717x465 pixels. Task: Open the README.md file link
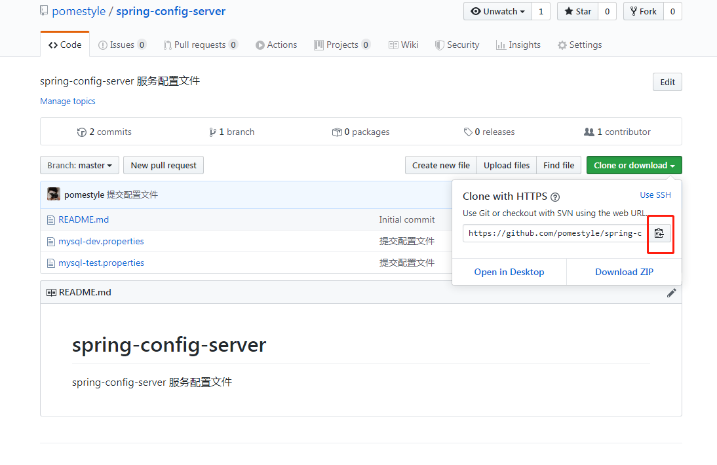pyautogui.click(x=84, y=219)
